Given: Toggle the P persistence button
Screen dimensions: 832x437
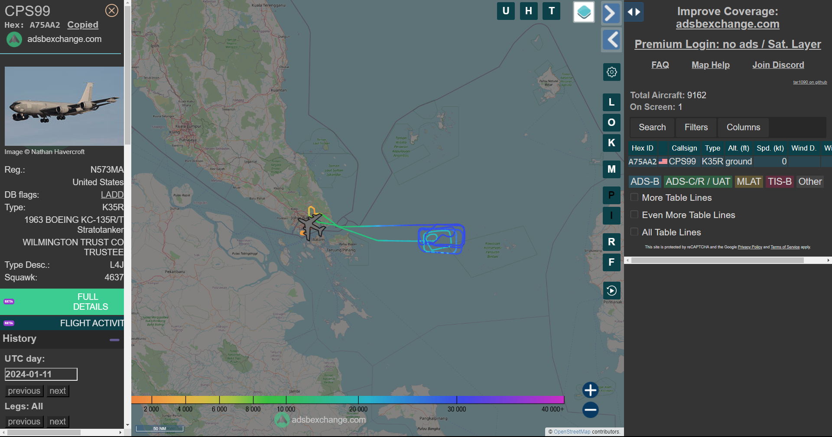Looking at the screenshot, I should click(x=612, y=195).
